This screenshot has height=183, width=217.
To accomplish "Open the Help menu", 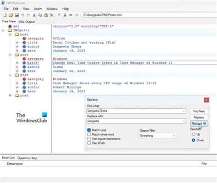I will tap(65, 9).
